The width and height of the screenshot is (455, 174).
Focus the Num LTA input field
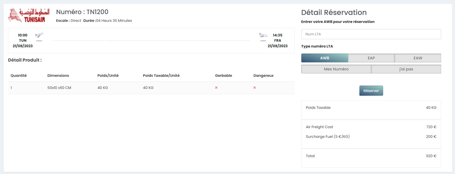[371, 34]
